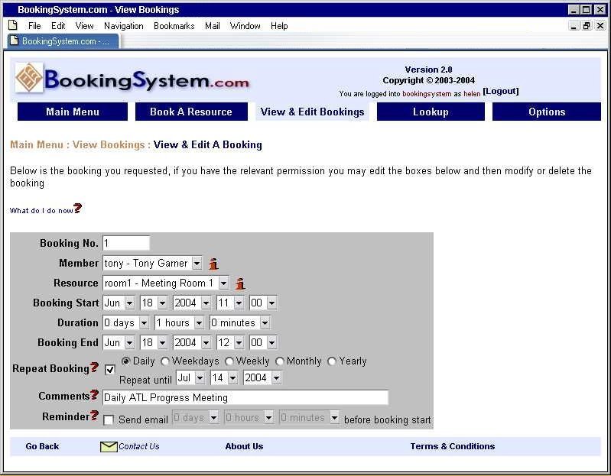Switch to the BookingSystem.com browser tab

click(x=63, y=40)
